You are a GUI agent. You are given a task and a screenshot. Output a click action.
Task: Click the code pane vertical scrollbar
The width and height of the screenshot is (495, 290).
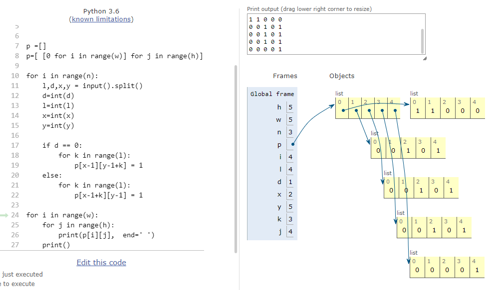[x=236, y=159]
